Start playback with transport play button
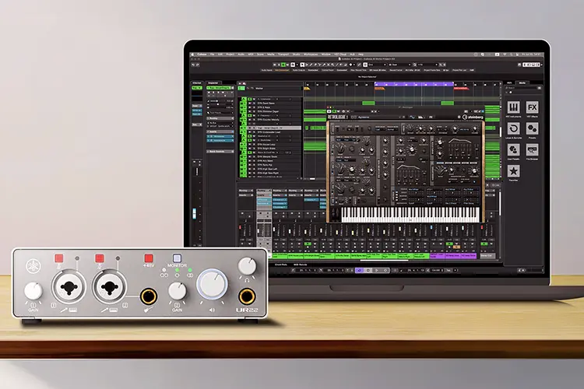The image size is (584, 389). coord(377,270)
